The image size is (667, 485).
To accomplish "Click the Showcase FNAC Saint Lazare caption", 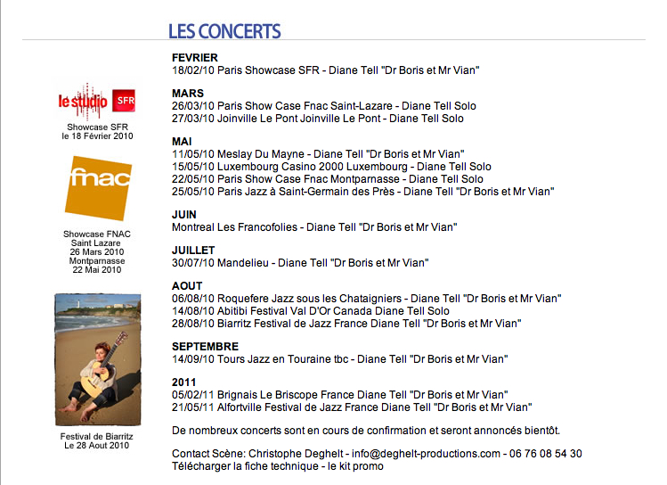I will [96, 251].
